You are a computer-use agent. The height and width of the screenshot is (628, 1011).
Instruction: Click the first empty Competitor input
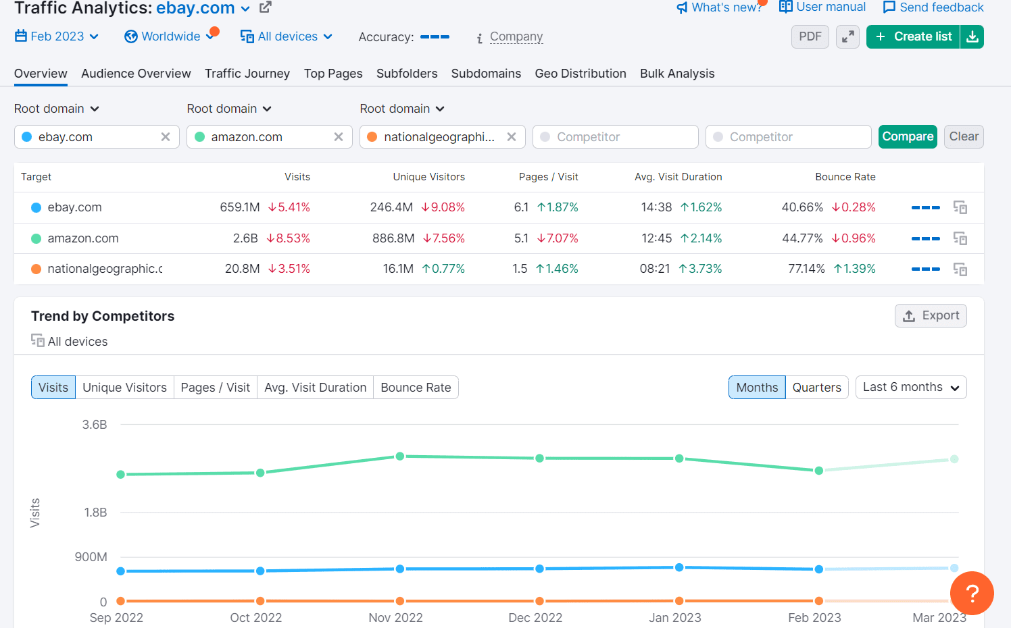pyautogui.click(x=616, y=137)
